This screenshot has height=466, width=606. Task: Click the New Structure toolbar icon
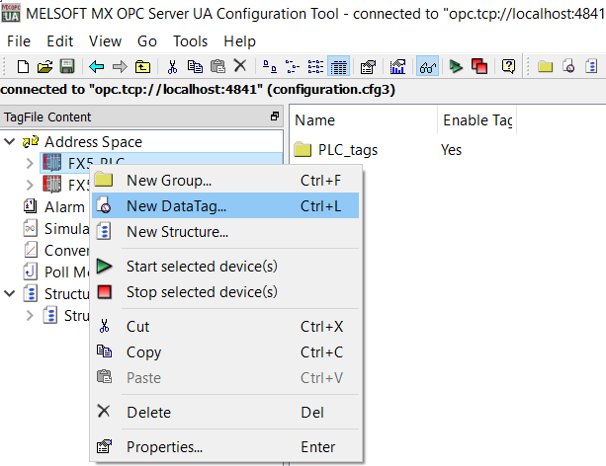click(x=591, y=67)
